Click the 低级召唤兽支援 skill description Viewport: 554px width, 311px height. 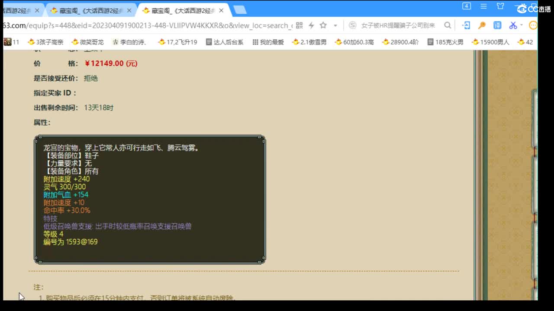pos(117,226)
